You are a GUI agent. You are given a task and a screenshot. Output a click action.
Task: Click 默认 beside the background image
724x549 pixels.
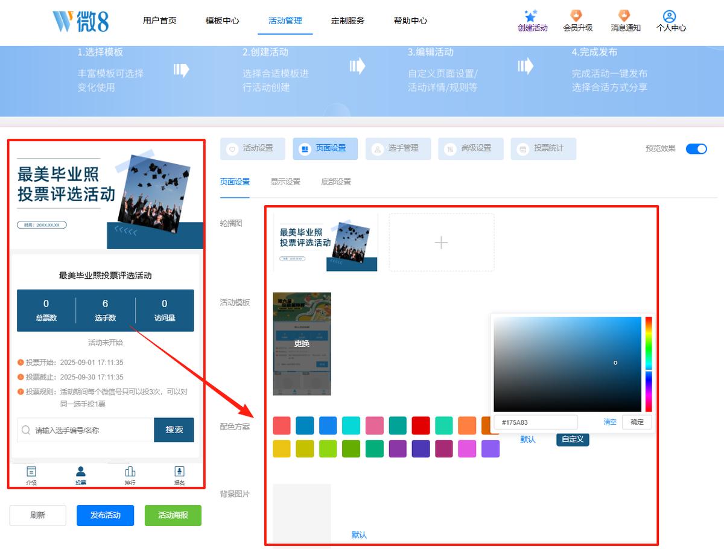359,535
